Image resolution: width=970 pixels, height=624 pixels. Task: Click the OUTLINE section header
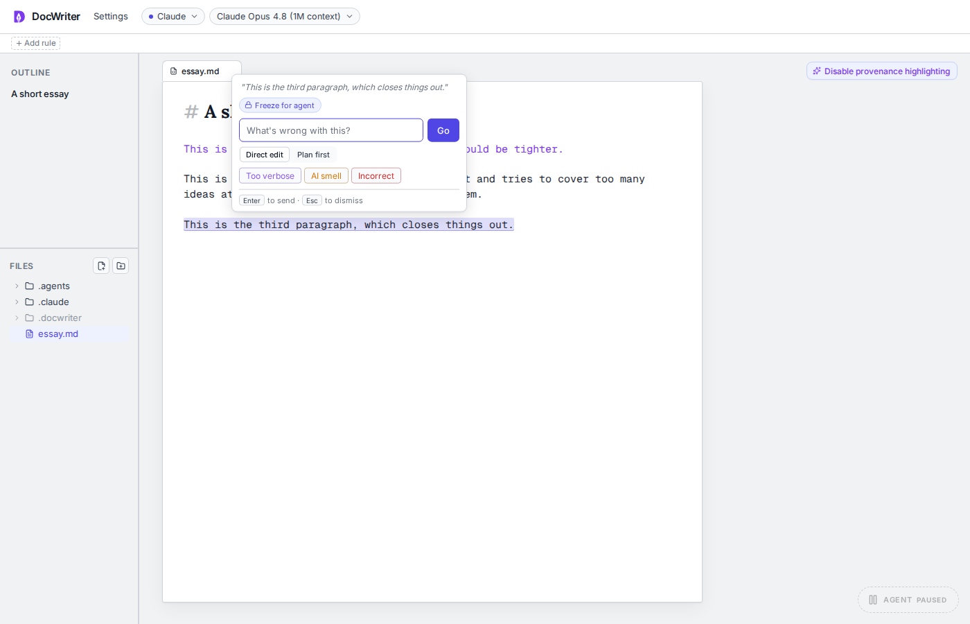click(30, 73)
